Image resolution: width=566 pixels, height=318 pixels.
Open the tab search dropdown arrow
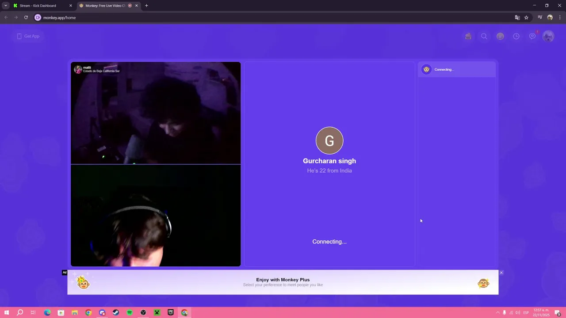tap(5, 6)
